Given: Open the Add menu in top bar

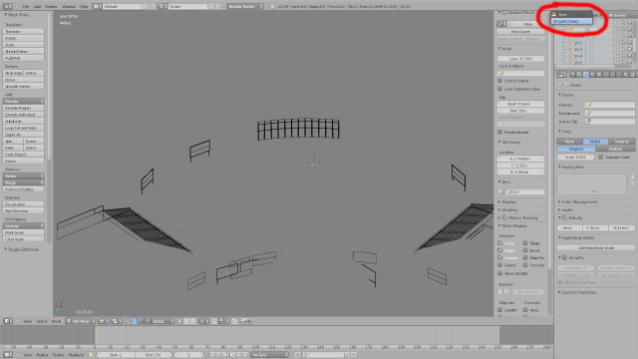Looking at the screenshot, I should click(x=37, y=7).
